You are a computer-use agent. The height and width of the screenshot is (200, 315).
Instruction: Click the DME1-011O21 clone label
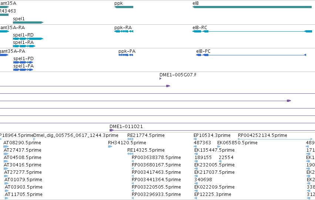coord(126,126)
